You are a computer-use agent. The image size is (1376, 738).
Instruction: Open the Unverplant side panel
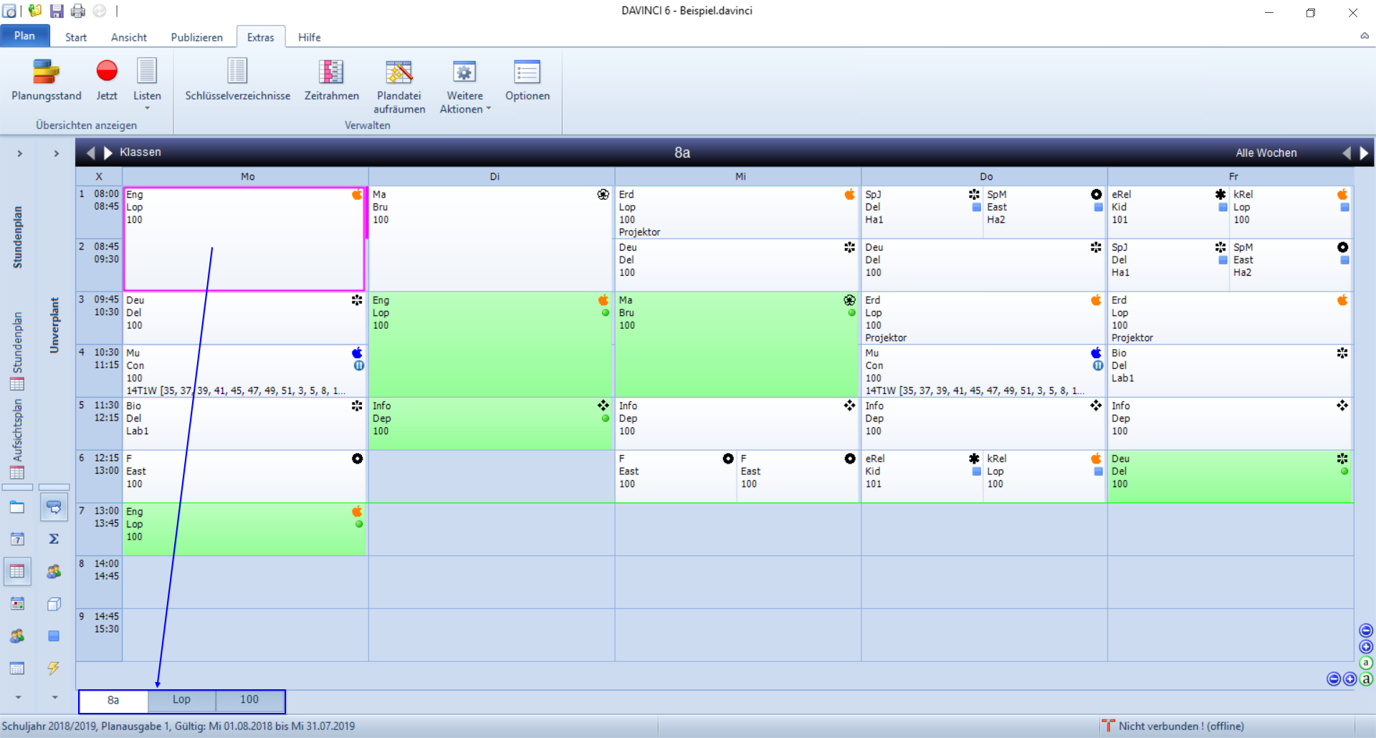tap(54, 325)
